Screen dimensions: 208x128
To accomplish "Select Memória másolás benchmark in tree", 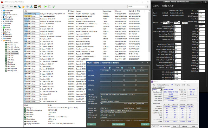I will [13, 47].
